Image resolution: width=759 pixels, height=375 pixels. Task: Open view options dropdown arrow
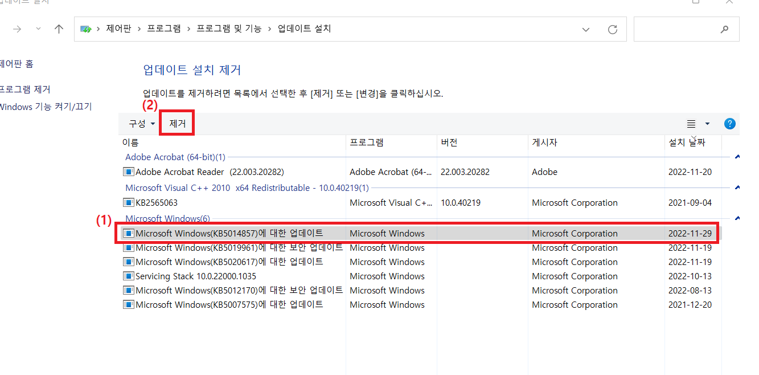pyautogui.click(x=708, y=124)
